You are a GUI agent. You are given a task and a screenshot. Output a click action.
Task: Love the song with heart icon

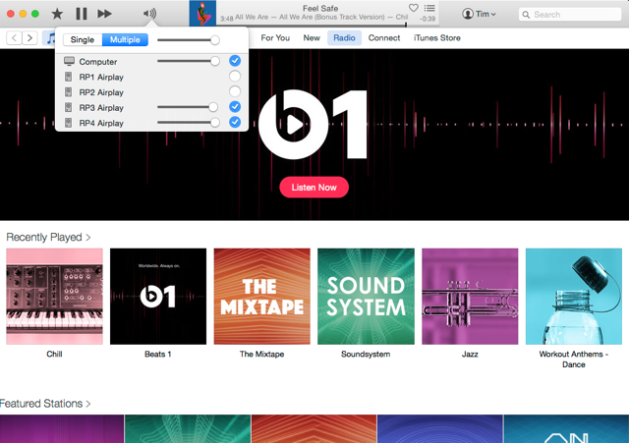(413, 8)
